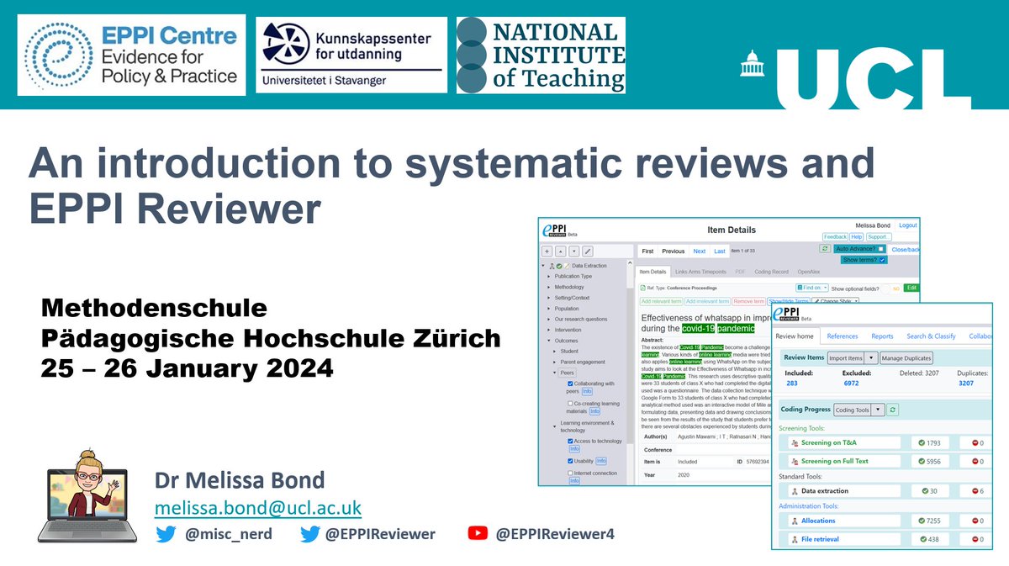The width and height of the screenshot is (1009, 566).
Task: Open the Import Items dropdown arrow
Action: (x=871, y=357)
